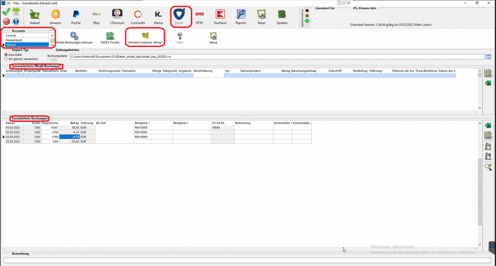Viewport: 496px width, 266px height.
Task: Open the Amazon interface
Action: tap(56, 15)
